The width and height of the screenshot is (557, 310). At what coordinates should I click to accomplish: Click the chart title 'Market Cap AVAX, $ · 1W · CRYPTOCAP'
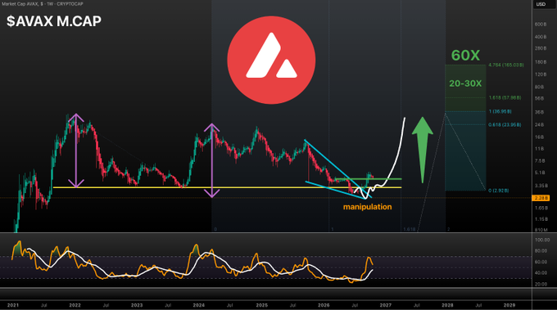[x=42, y=4]
